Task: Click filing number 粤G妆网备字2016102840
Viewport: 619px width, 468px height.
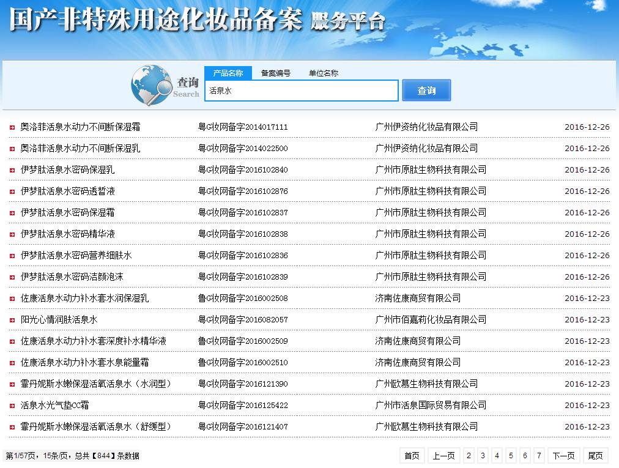Action: click(x=243, y=169)
